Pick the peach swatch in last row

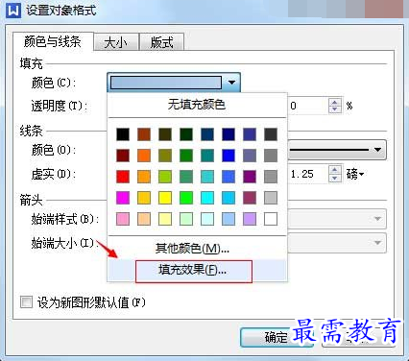pos(144,219)
